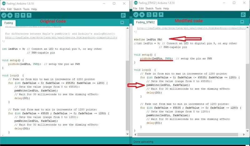250x146 pixels.
Task: Open leaflabs link in Fading_STM32 editor
Action: point(191,28)
